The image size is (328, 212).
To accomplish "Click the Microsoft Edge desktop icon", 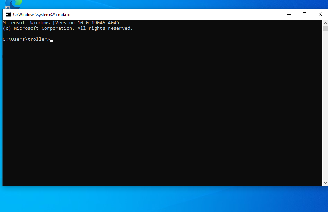I will coord(14,4).
